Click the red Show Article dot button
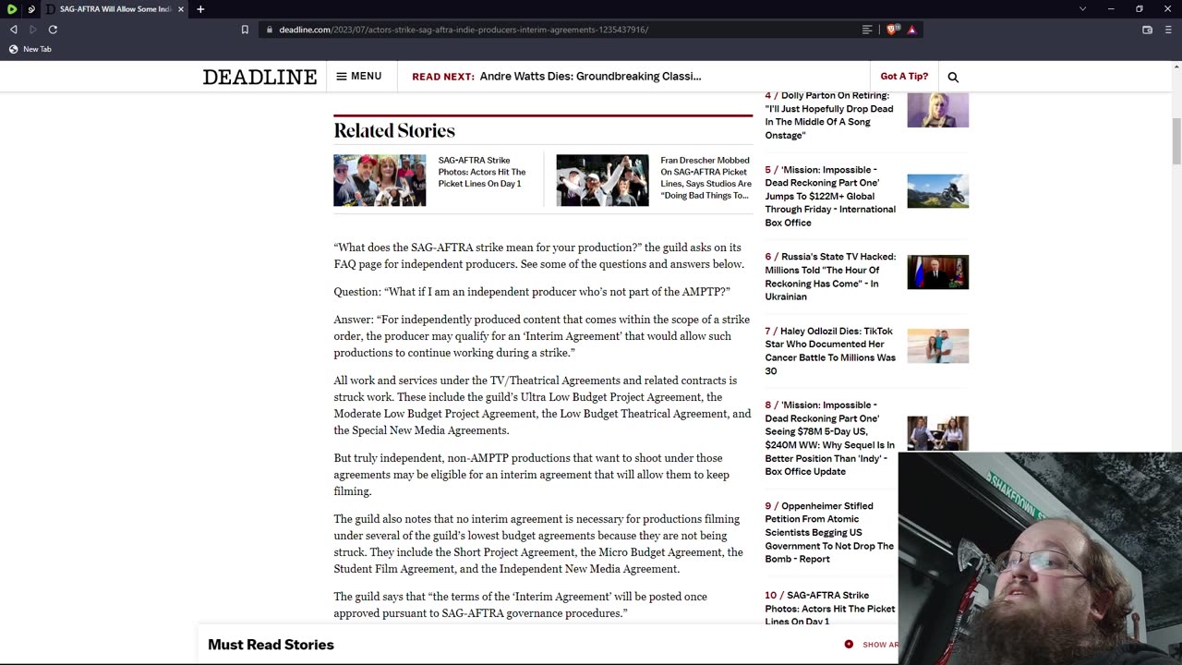This screenshot has width=1182, height=665. click(849, 644)
